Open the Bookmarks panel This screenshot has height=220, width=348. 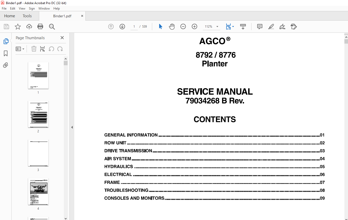point(6,53)
